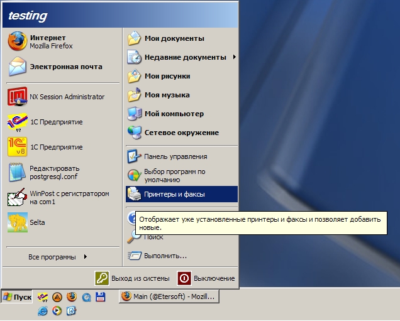Open Мой компьютер
This screenshot has height=321, width=400.
[174, 114]
